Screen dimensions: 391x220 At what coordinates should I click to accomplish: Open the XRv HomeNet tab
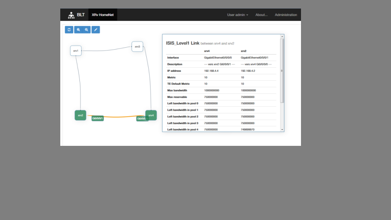click(x=103, y=15)
